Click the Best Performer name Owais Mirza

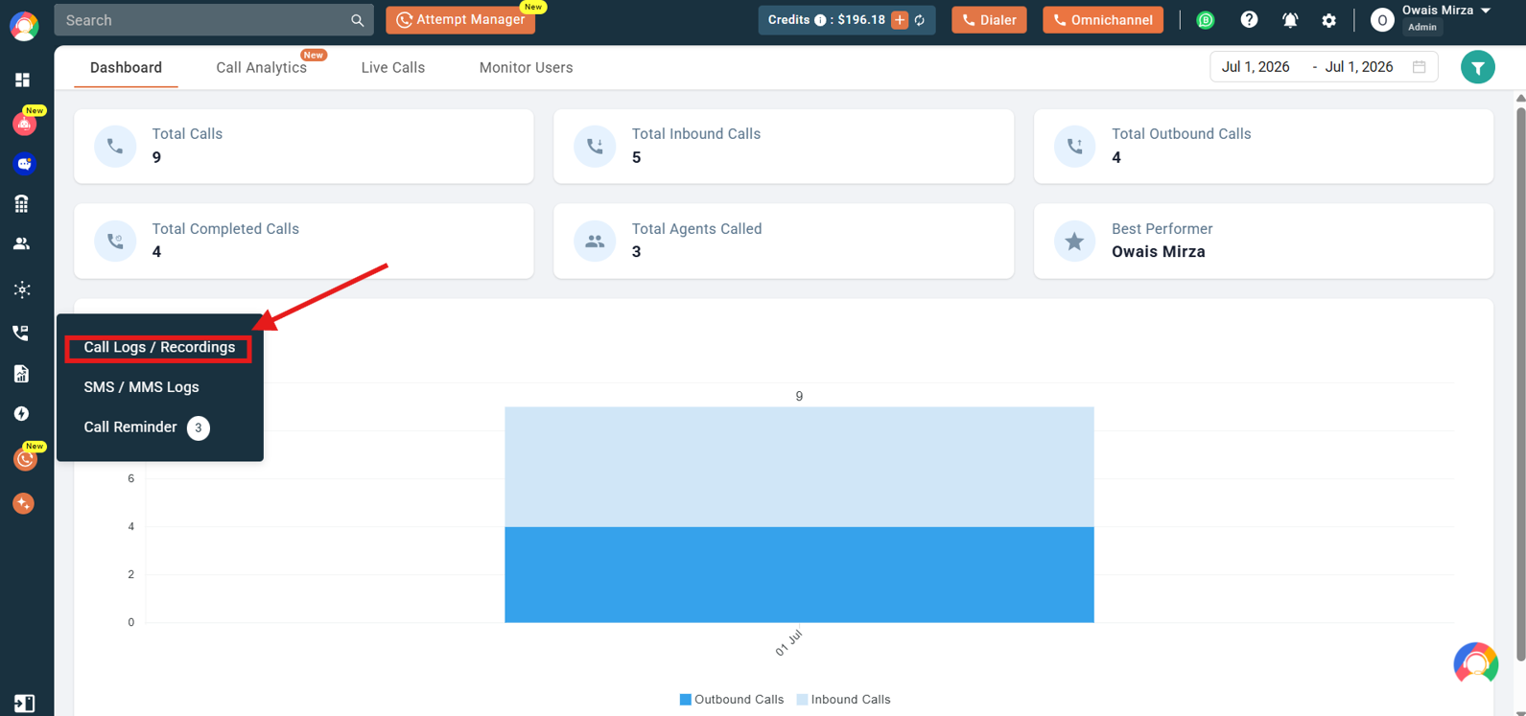pos(1158,252)
